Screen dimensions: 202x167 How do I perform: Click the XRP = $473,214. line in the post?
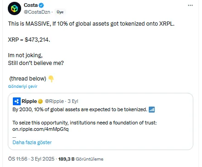click(x=29, y=40)
